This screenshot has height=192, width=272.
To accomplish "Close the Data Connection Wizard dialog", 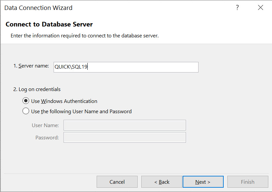I will pyautogui.click(x=260, y=8).
